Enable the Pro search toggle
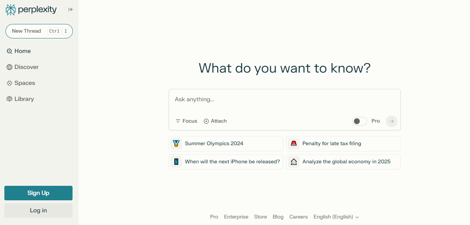Viewport: 470px width, 225px height. (x=359, y=121)
